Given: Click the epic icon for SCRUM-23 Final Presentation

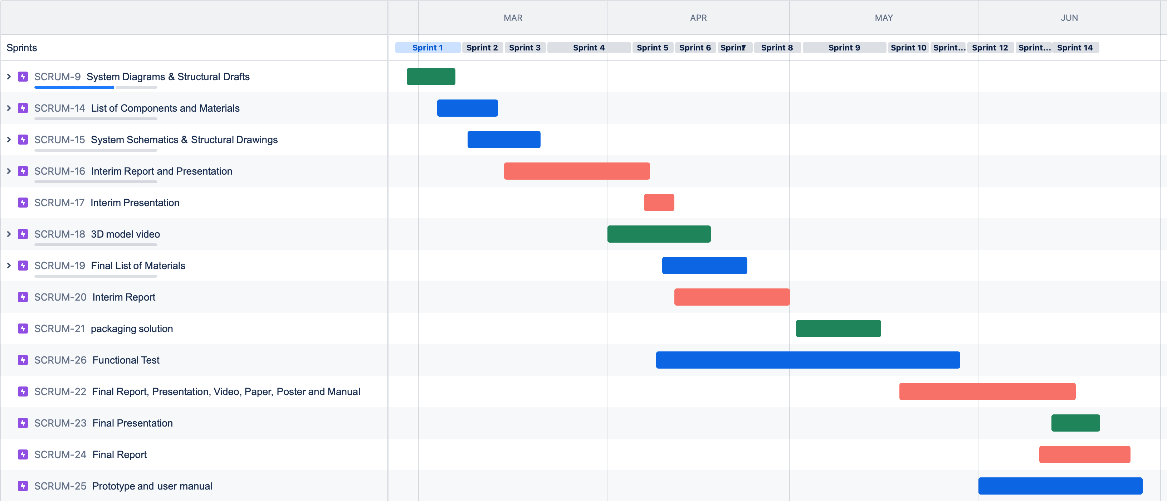Looking at the screenshot, I should (x=23, y=423).
